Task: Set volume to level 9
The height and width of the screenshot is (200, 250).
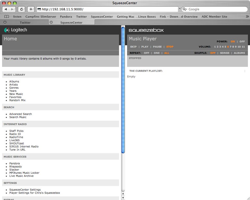Action: tap(236, 47)
